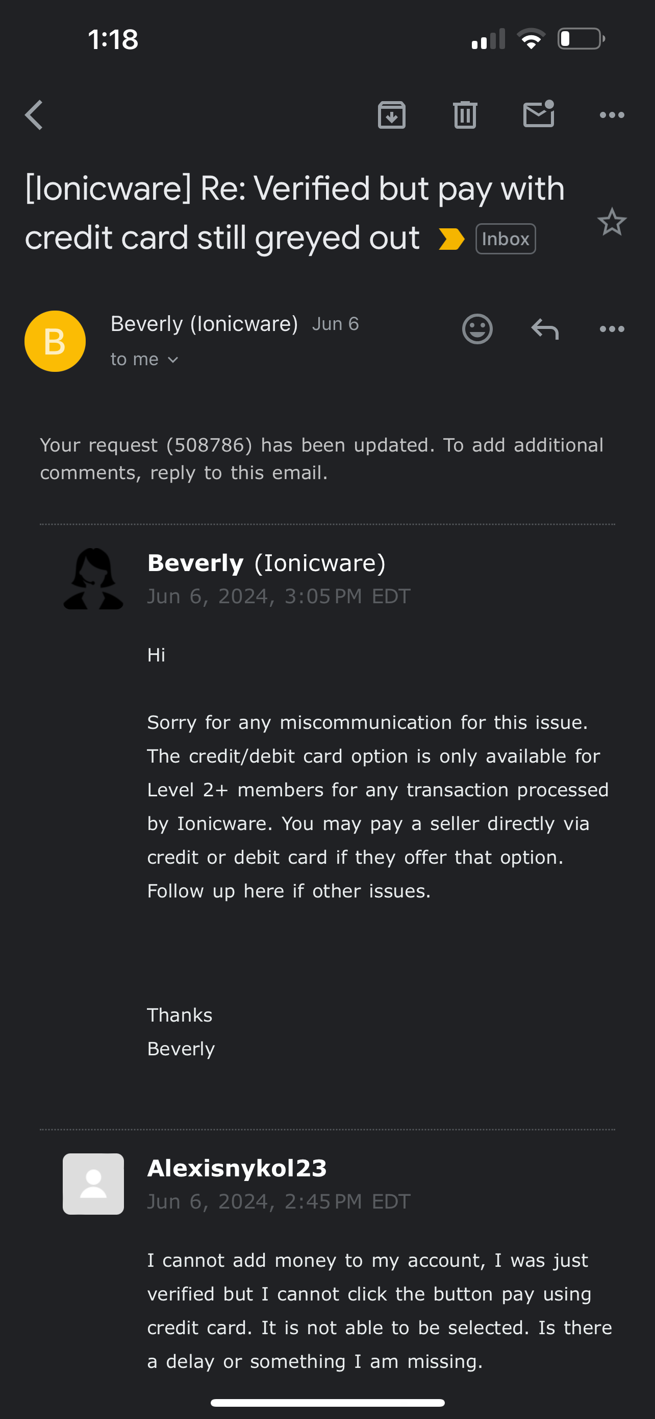This screenshot has width=655, height=1419.
Task: Tap the Alexisnykol23 username heading
Action: (237, 1168)
